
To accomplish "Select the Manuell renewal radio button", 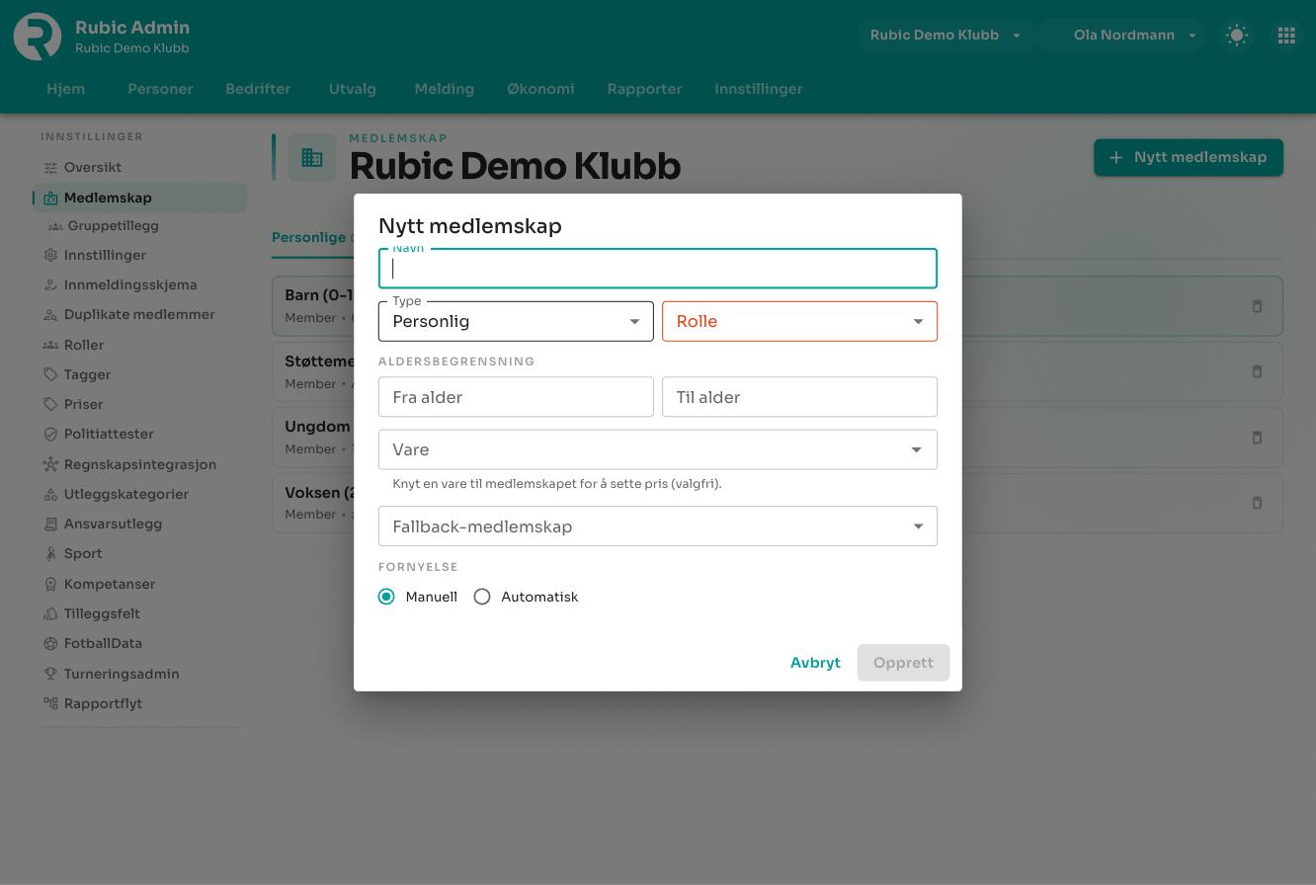I will [x=386, y=597].
